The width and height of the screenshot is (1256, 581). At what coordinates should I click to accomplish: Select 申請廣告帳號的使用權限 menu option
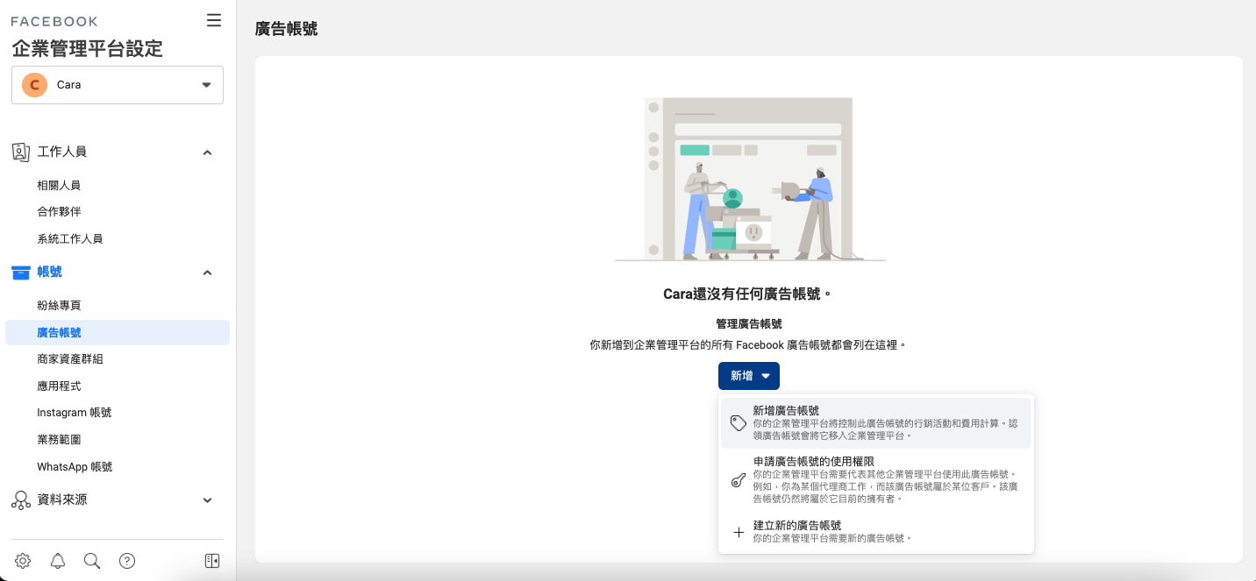click(875, 480)
